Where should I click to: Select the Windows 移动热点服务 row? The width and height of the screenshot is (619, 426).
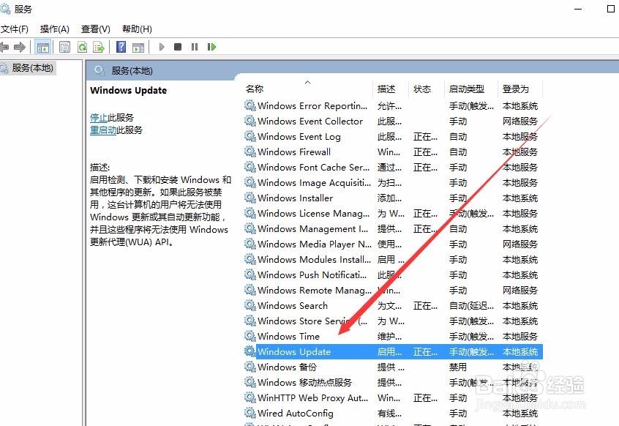click(393, 383)
